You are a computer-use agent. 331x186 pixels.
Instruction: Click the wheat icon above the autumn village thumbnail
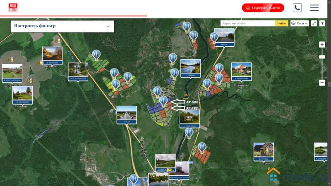58,40
